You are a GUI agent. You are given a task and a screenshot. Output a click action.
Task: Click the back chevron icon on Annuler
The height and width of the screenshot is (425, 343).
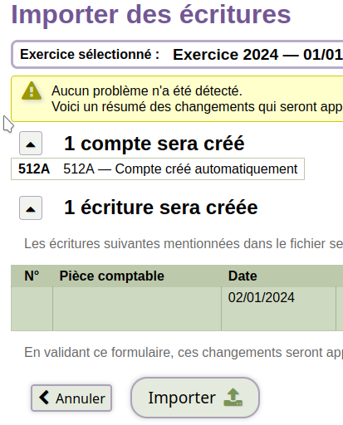click(x=44, y=398)
